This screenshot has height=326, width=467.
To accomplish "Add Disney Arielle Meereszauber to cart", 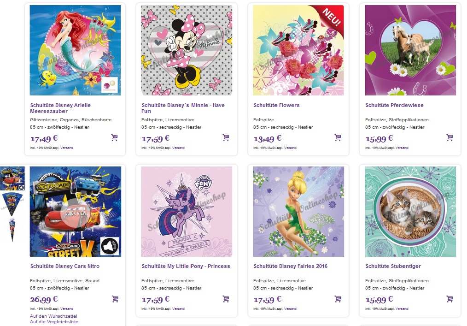I will pos(114,137).
